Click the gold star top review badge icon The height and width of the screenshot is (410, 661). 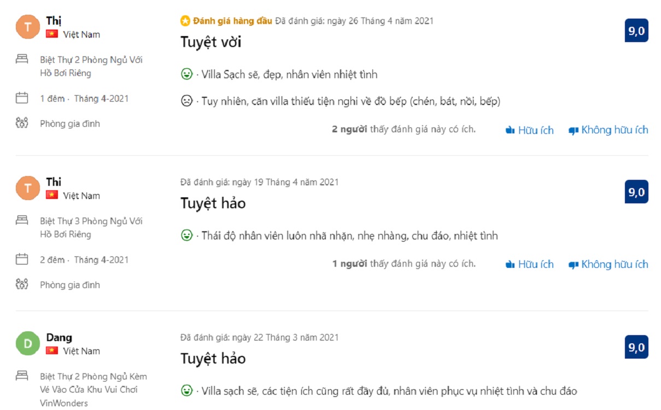click(x=185, y=21)
